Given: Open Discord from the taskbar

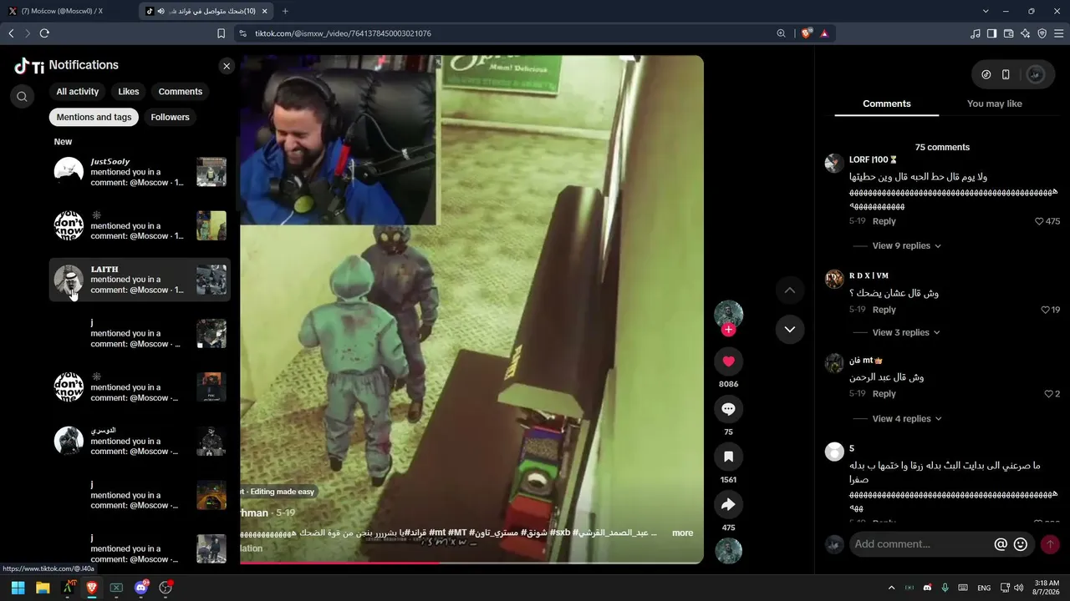Looking at the screenshot, I should [140, 588].
